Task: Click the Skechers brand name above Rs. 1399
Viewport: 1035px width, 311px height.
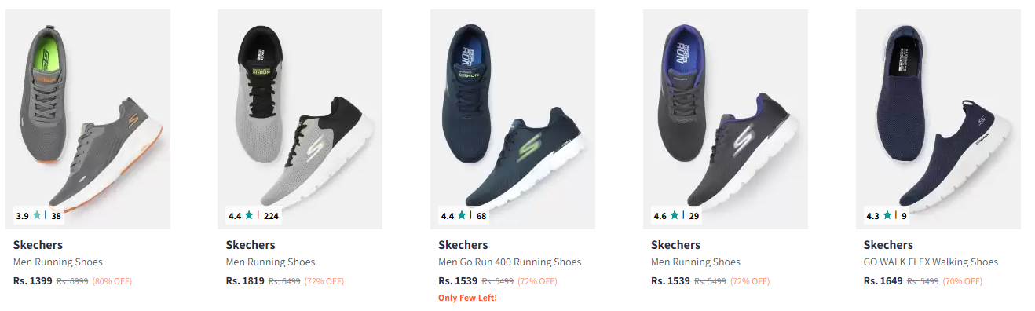Action: pos(38,245)
